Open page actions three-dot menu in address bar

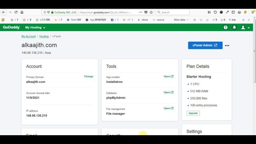click(x=140, y=12)
